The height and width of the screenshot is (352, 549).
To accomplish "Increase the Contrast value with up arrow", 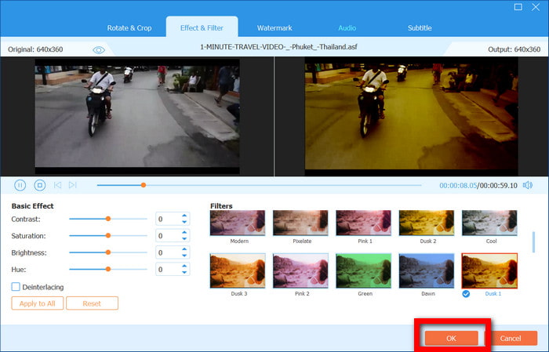I will point(184,216).
